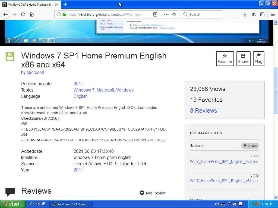Viewport: 278px width, 208px height.
Task: Click the Windows 7 screenshot preview image
Action: [x=137, y=32]
